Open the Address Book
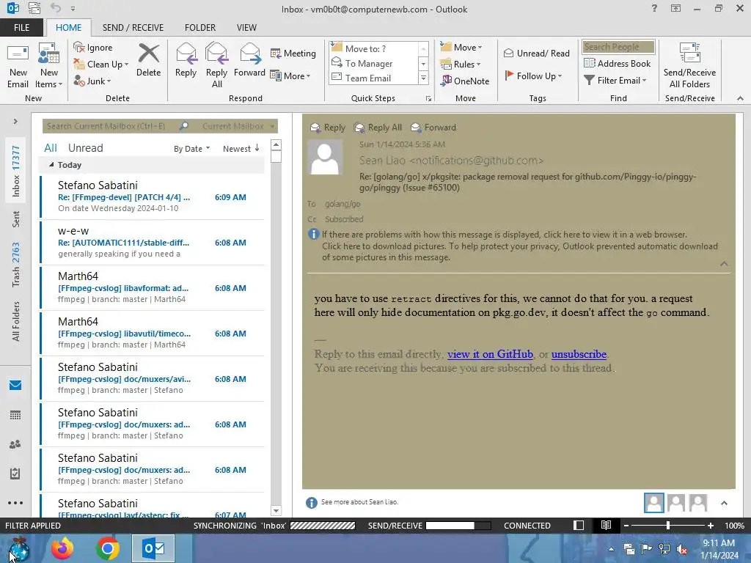The image size is (751, 563). [617, 63]
